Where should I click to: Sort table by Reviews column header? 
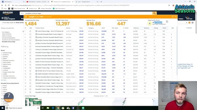tap(147, 28)
